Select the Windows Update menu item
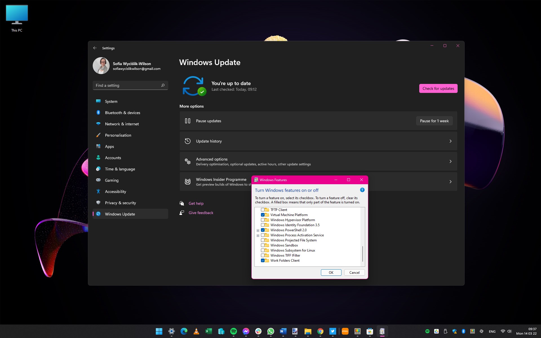The image size is (541, 338). [120, 214]
